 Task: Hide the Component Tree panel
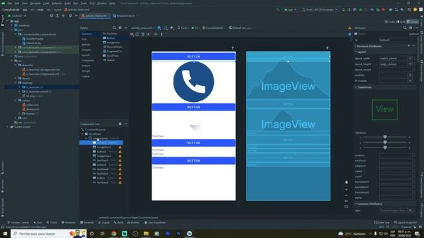click(x=126, y=124)
